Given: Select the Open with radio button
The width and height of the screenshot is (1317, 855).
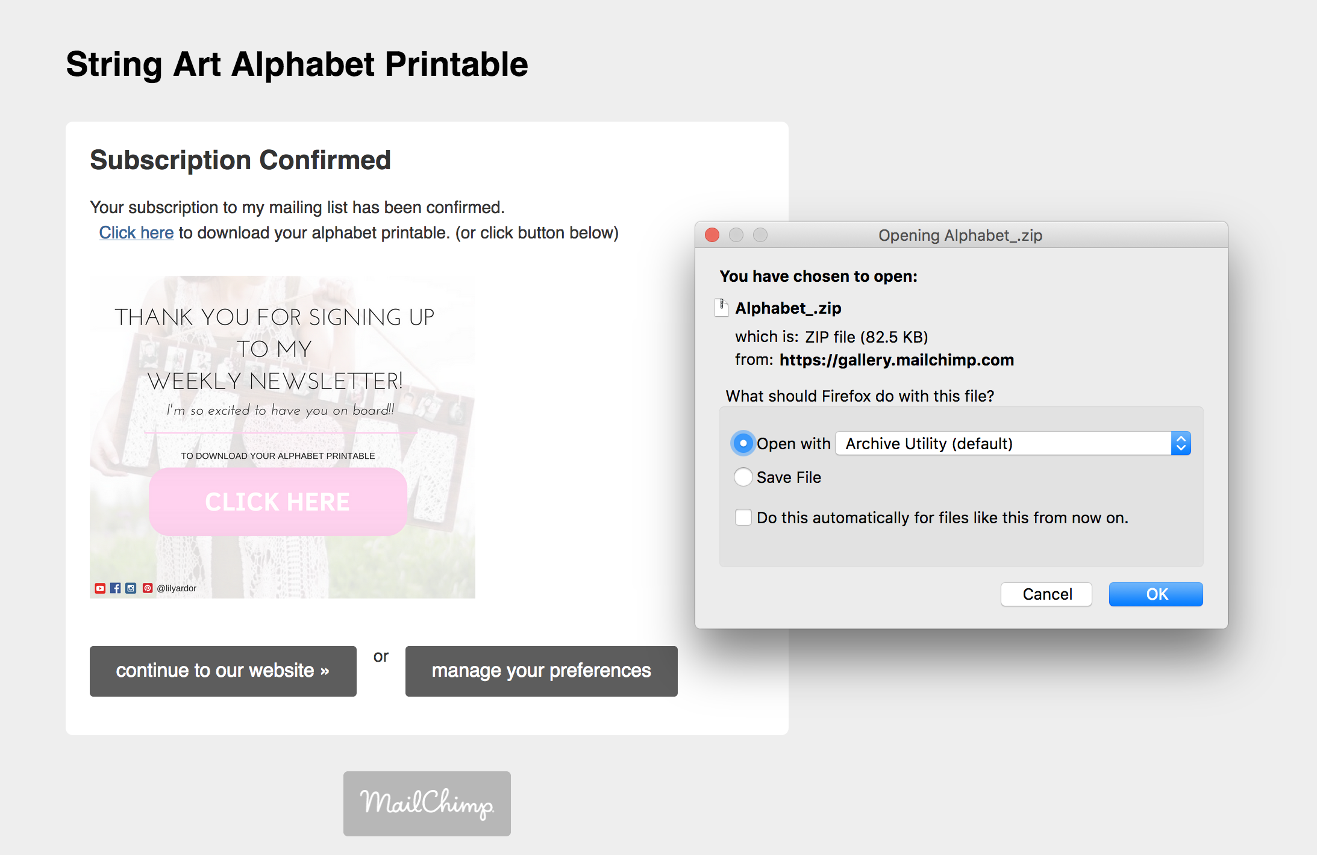Looking at the screenshot, I should tap(743, 444).
